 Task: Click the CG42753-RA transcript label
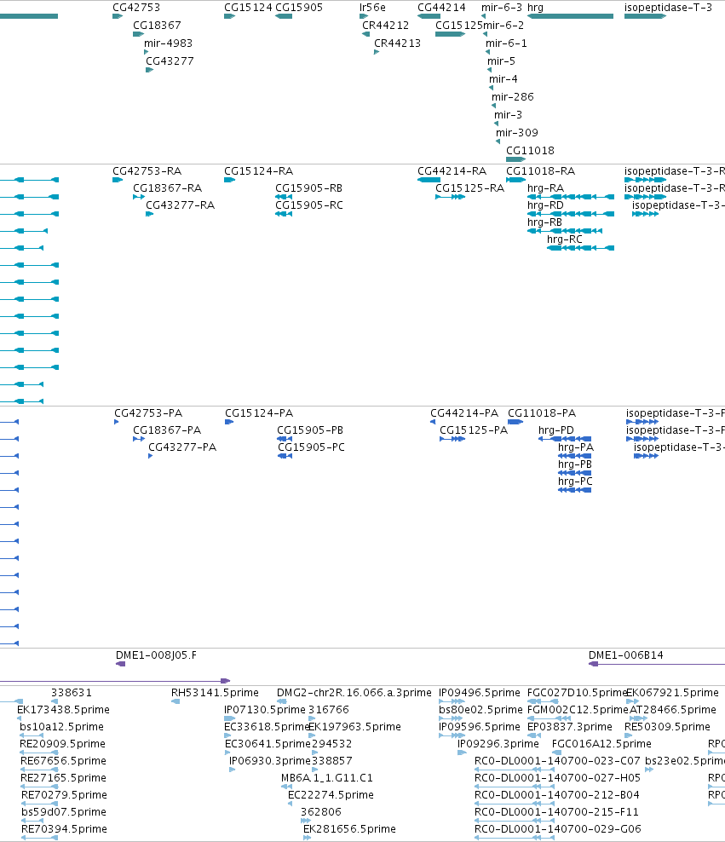coord(147,171)
